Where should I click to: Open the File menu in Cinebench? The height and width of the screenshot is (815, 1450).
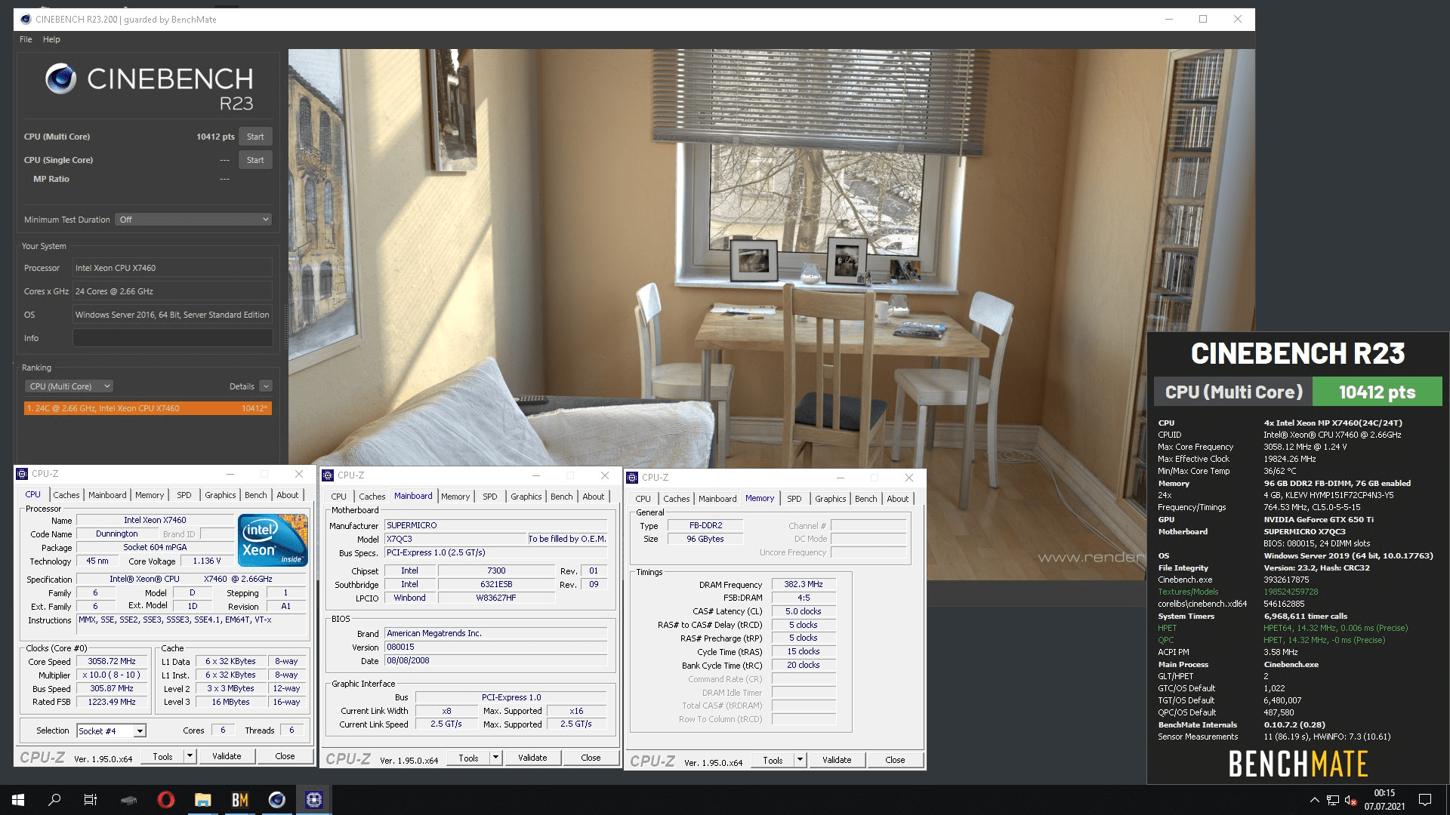coord(26,39)
